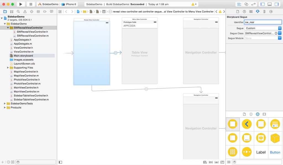Open MapViewController.m file

tap(26, 75)
